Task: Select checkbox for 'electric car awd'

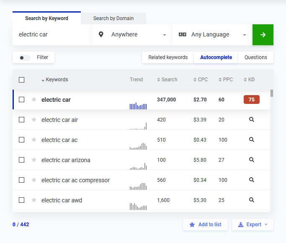Action: [x=21, y=200]
